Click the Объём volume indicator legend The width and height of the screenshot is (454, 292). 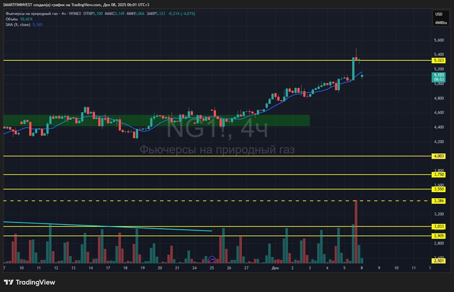pos(19,19)
